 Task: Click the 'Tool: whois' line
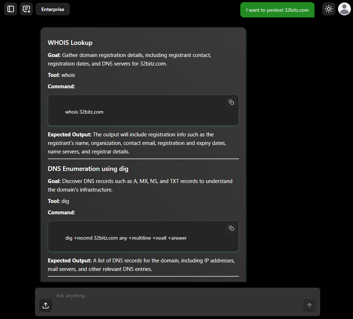[x=61, y=75]
